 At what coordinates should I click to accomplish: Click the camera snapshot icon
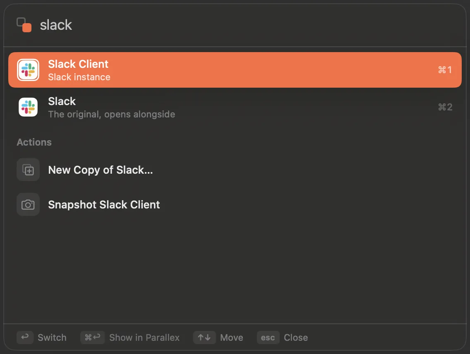pos(28,205)
